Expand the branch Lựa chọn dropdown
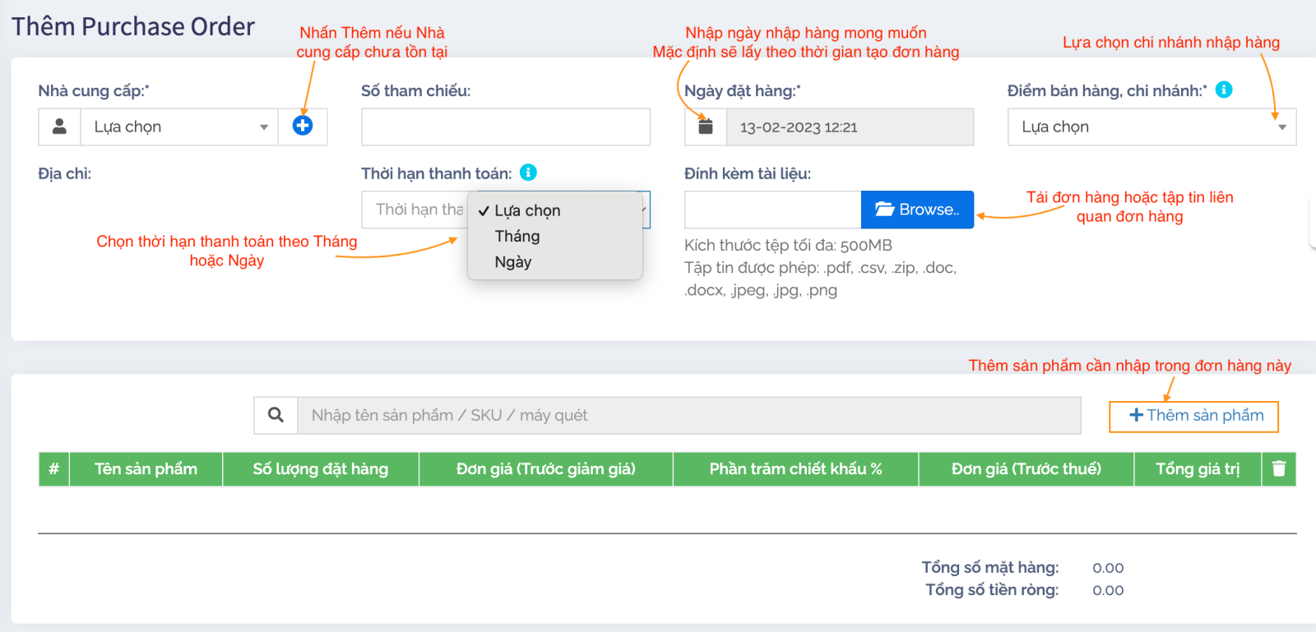This screenshot has width=1316, height=632. click(1151, 127)
